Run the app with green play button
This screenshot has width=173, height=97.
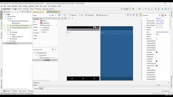[x=133, y=9]
